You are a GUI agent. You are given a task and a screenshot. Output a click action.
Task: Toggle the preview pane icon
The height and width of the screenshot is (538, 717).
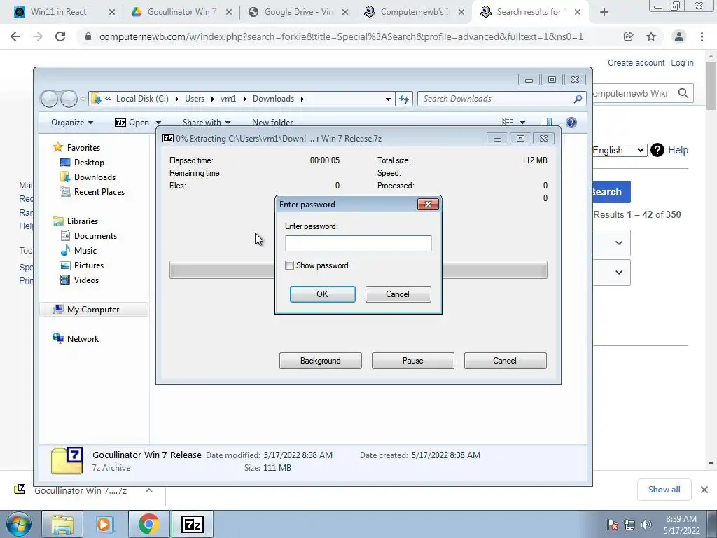point(546,122)
